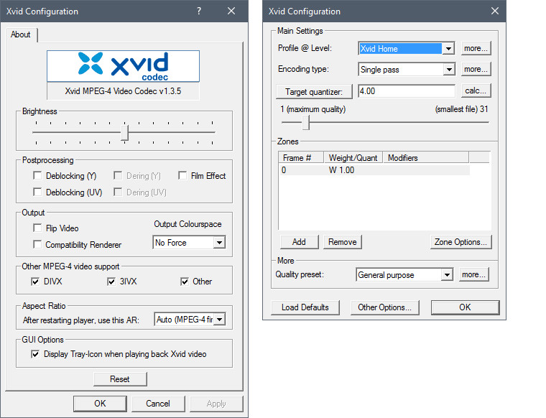Switch to the About tab

coord(21,34)
